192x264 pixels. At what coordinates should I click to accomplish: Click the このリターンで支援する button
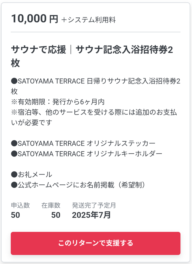tap(95, 243)
